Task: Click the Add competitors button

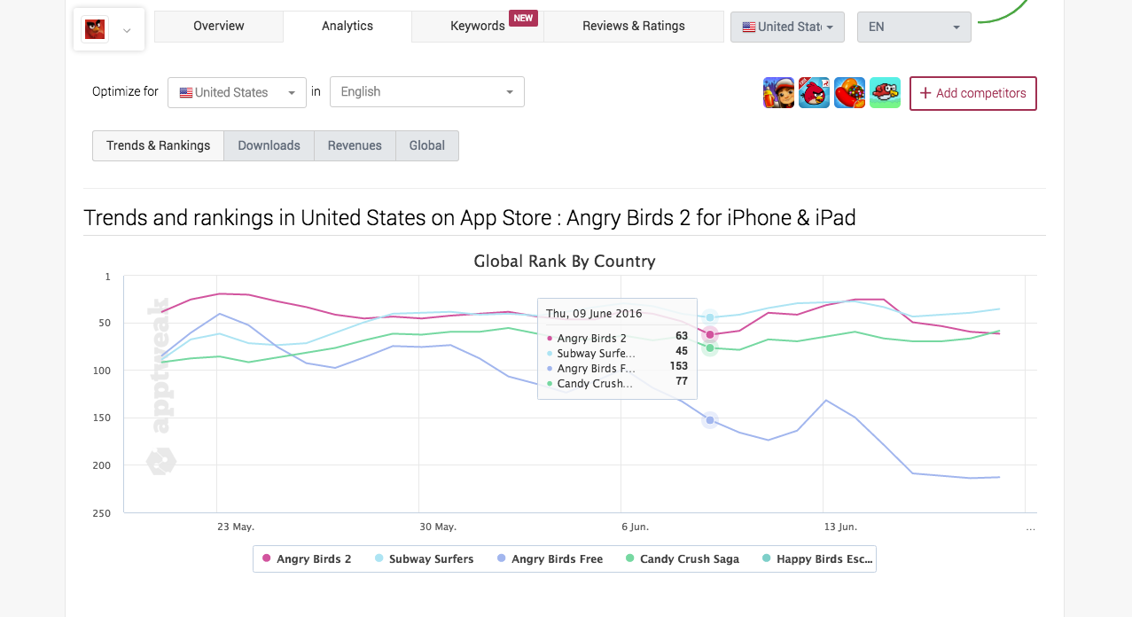Action: [x=972, y=93]
